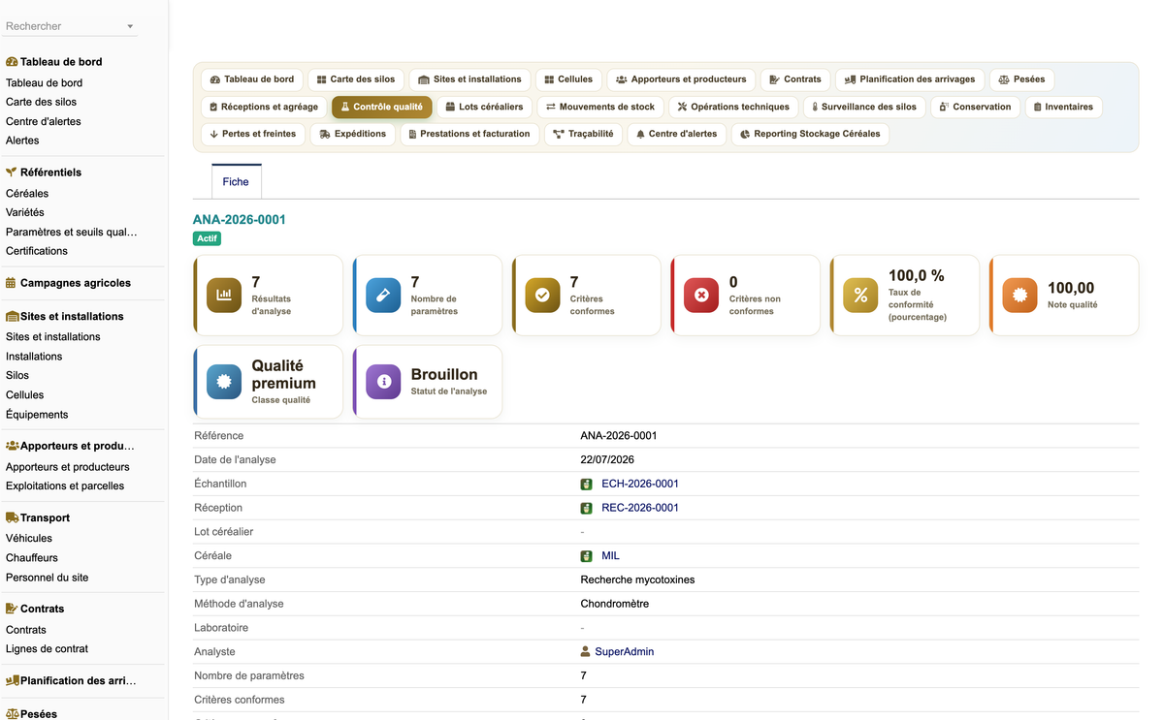Viewport: 1164px width, 720px height.
Task: Open the Tableau de bord top tab
Action: click(252, 79)
